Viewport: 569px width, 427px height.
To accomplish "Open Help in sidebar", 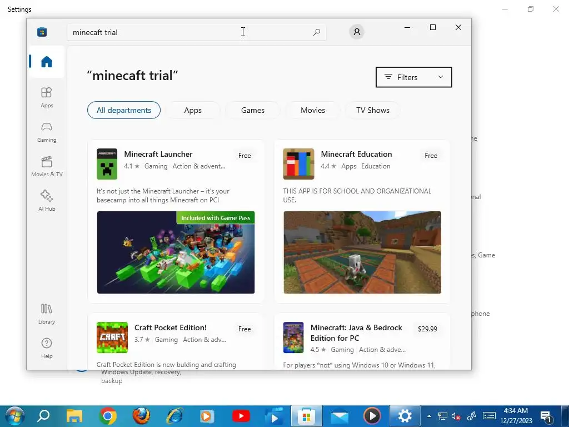I will point(47,349).
